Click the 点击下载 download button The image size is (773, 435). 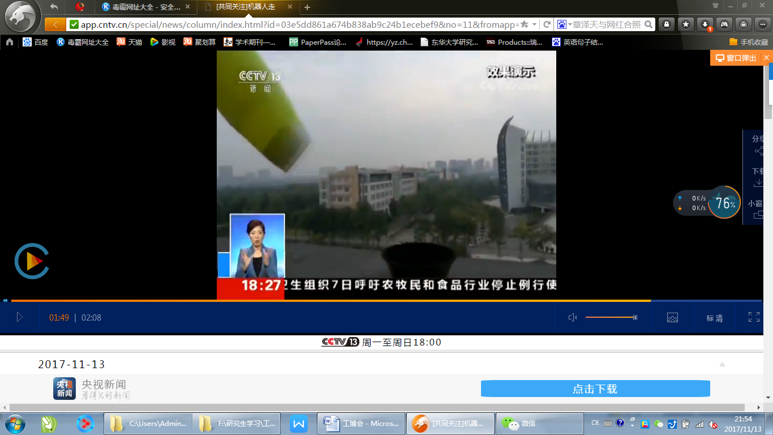click(595, 389)
